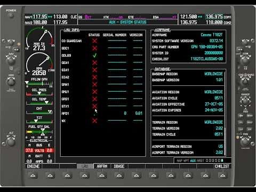Viewport: 256px width, 192px height.
Task: Click the FUEL QTY GAL indicator bar
Action: point(39,132)
